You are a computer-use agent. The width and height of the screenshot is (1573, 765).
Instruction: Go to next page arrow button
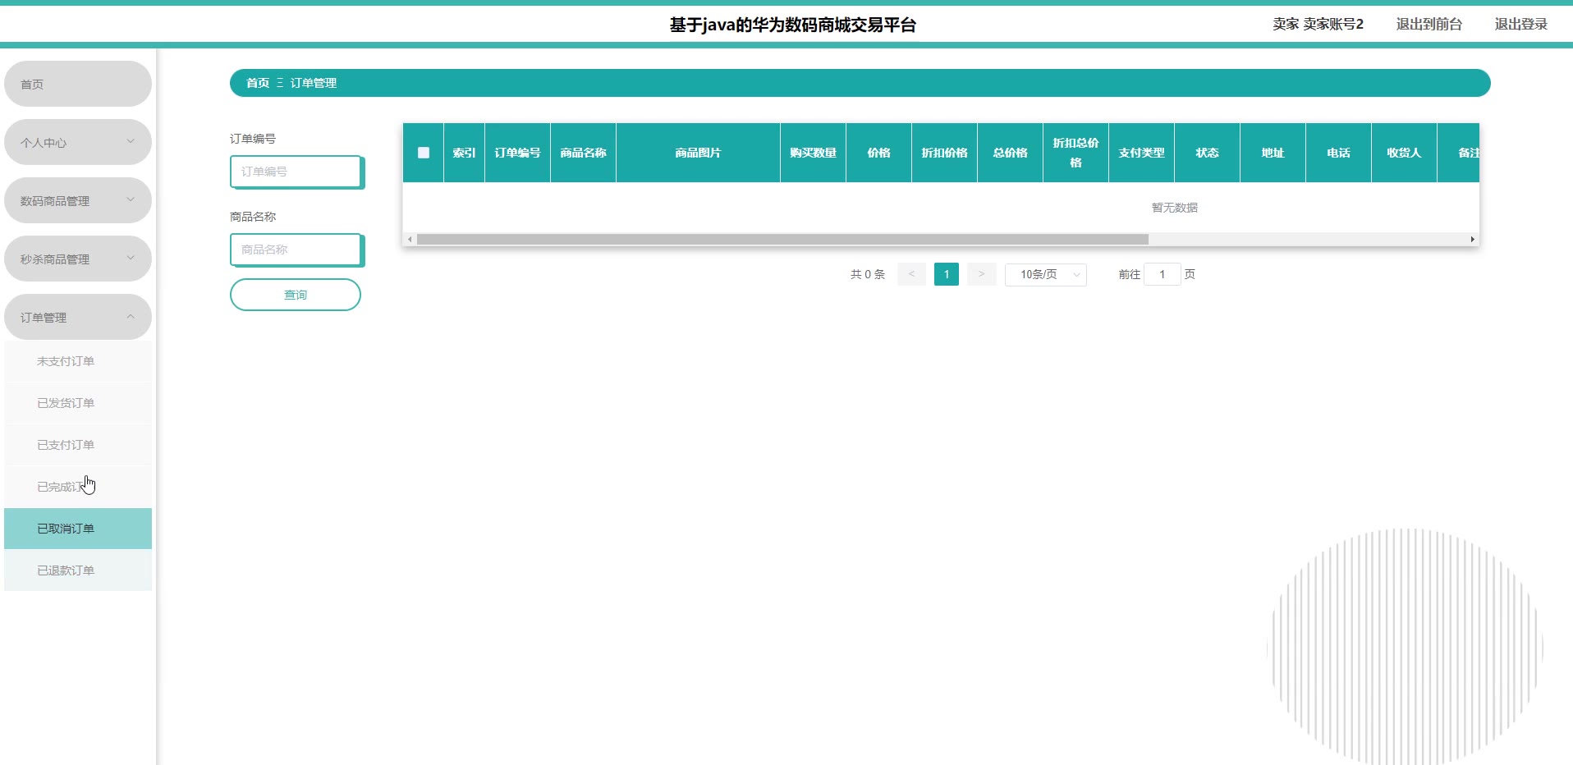[981, 274]
